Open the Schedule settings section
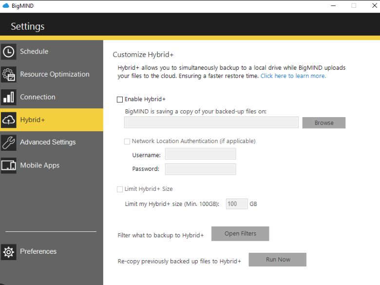380x285 pixels. 52,51
